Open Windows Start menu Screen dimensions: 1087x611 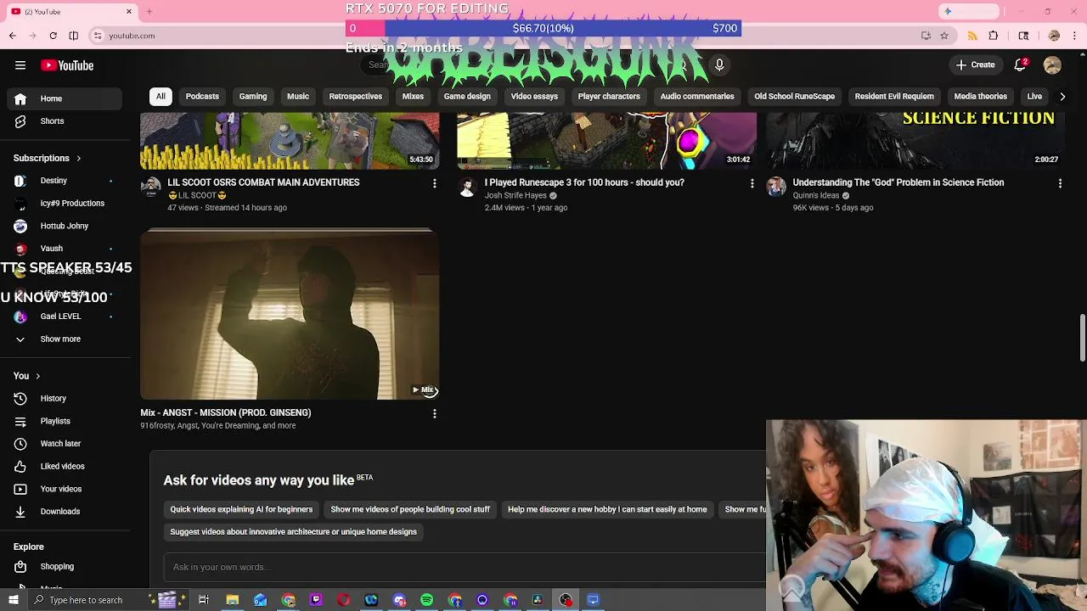(x=14, y=600)
